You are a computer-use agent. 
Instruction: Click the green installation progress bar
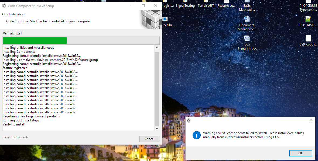point(35,40)
